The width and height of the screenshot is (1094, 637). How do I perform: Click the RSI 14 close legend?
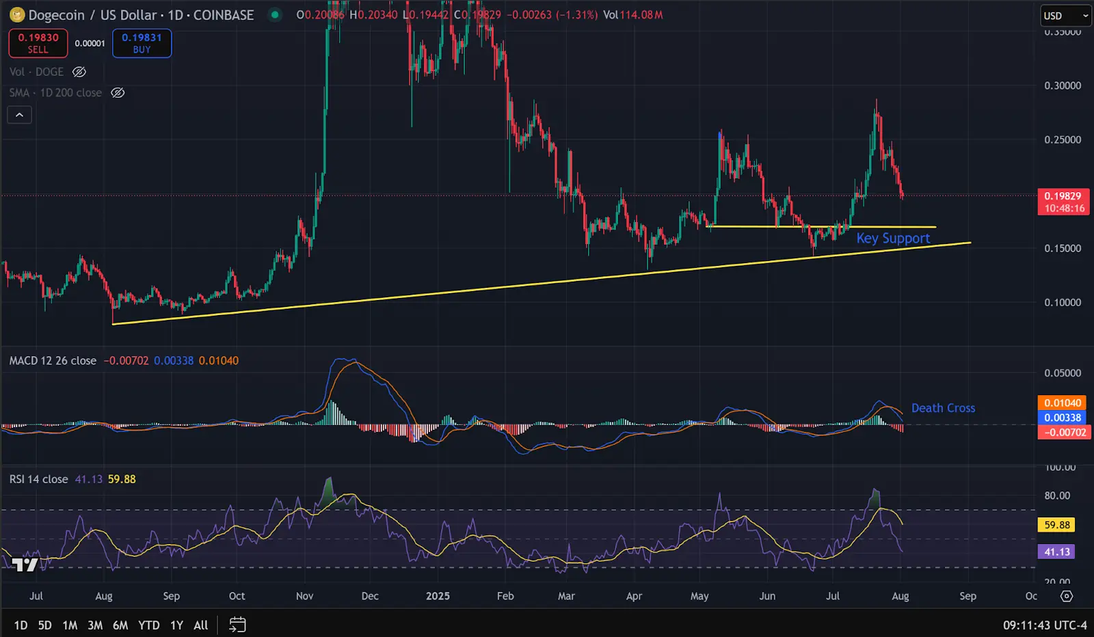pos(38,479)
